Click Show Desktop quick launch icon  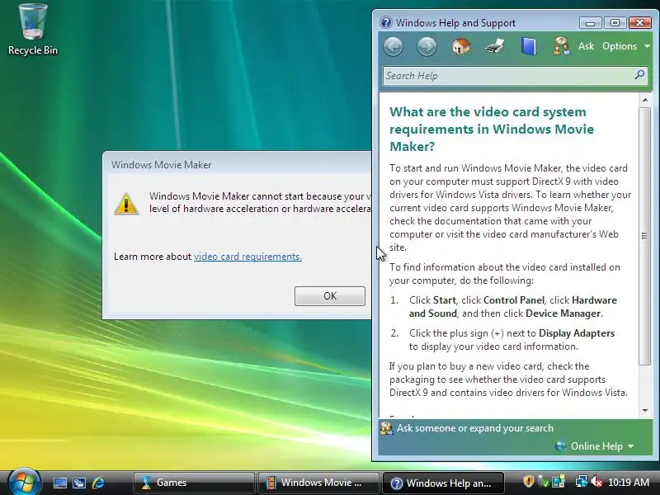pos(59,483)
